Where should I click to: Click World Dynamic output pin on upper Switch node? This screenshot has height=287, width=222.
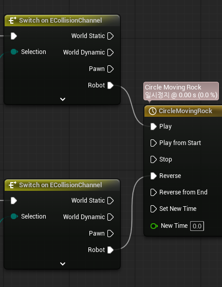[110, 52]
